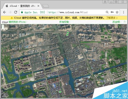The width and height of the screenshot is (128, 99).
Task: Click the yellow warning triangle icon
Action: pos(12,18)
